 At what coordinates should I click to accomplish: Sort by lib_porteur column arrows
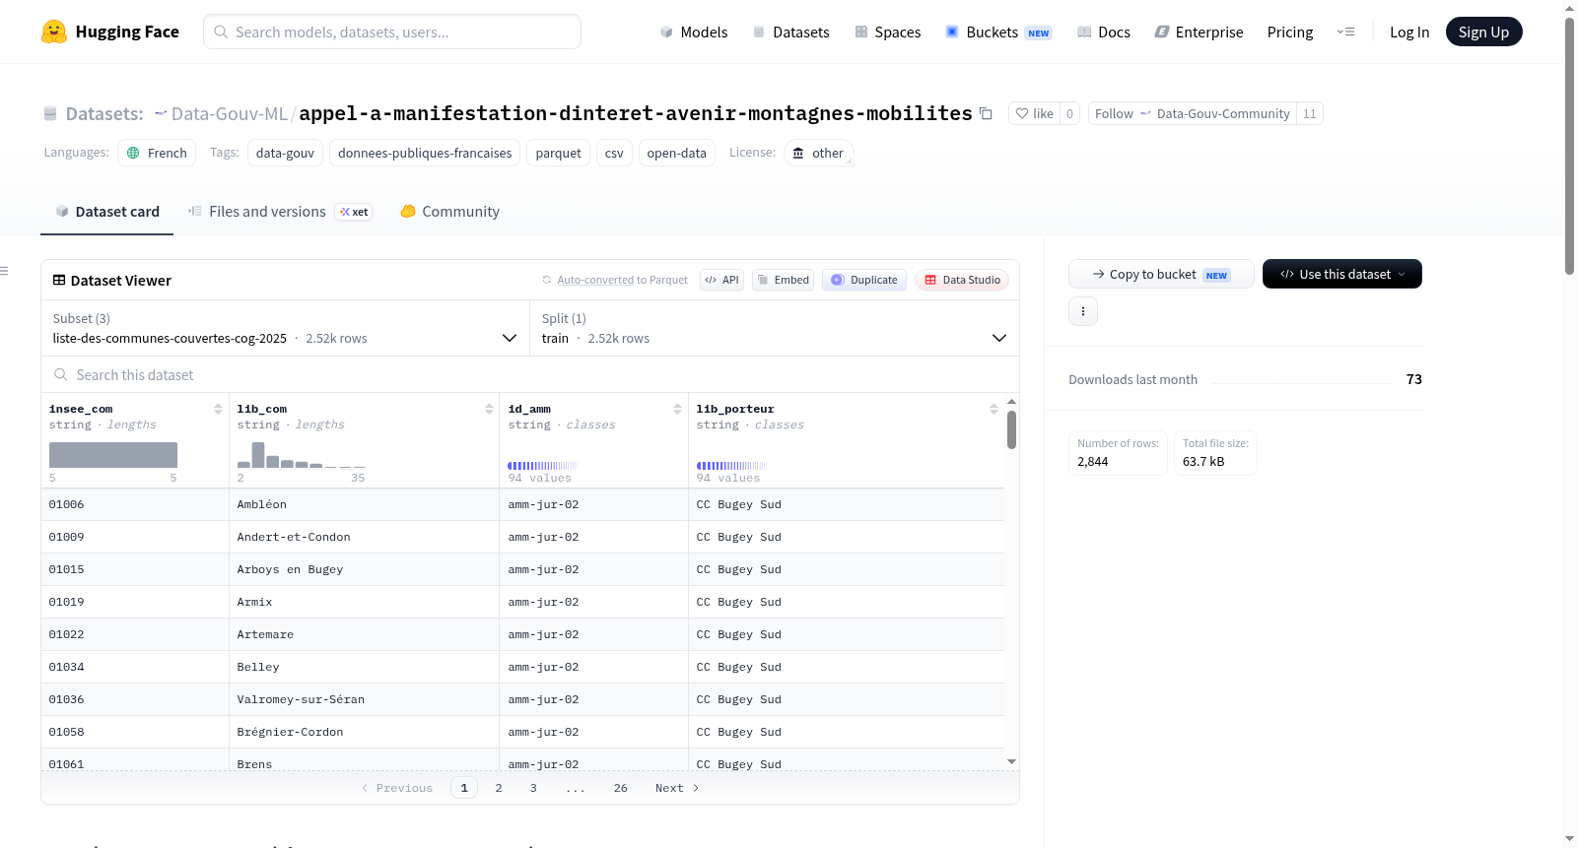994,409
